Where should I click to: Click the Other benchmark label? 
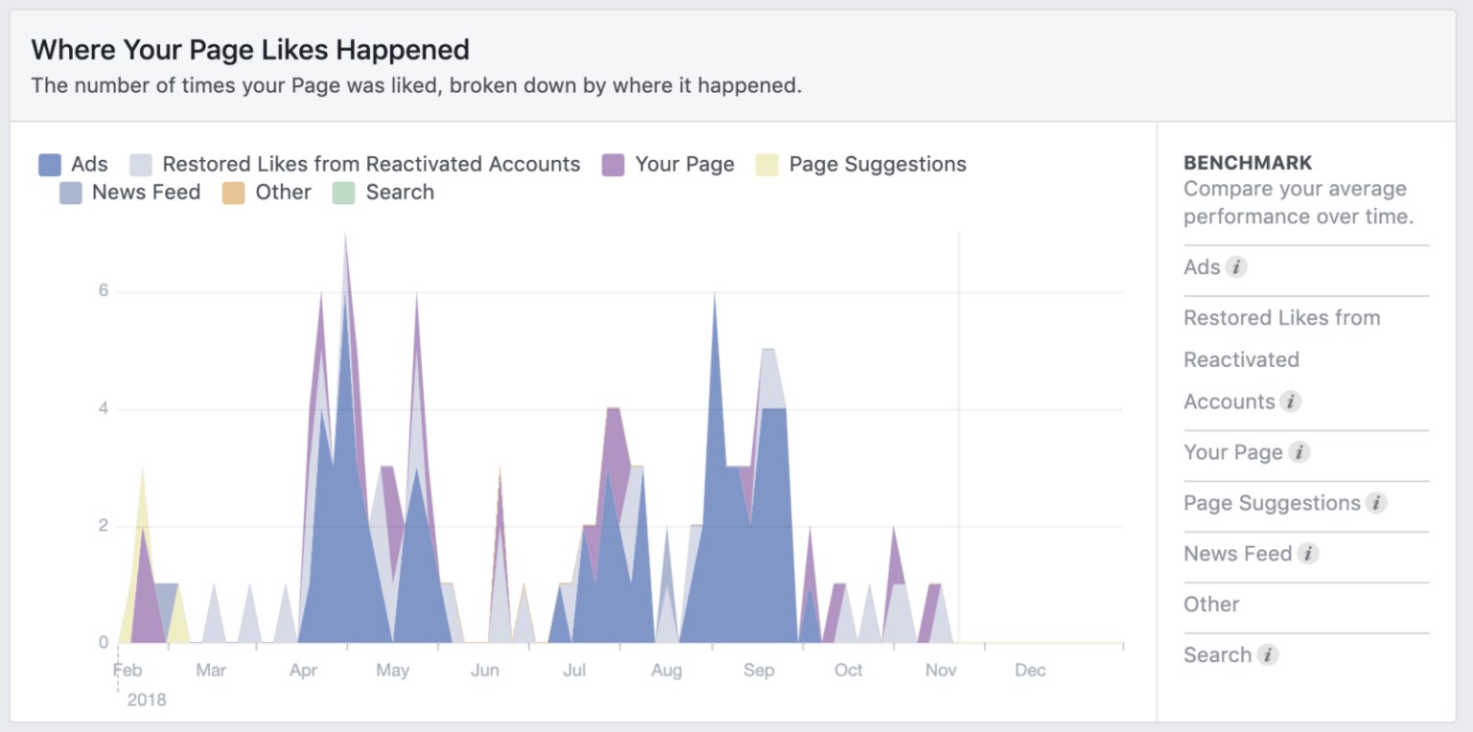[x=1209, y=604]
